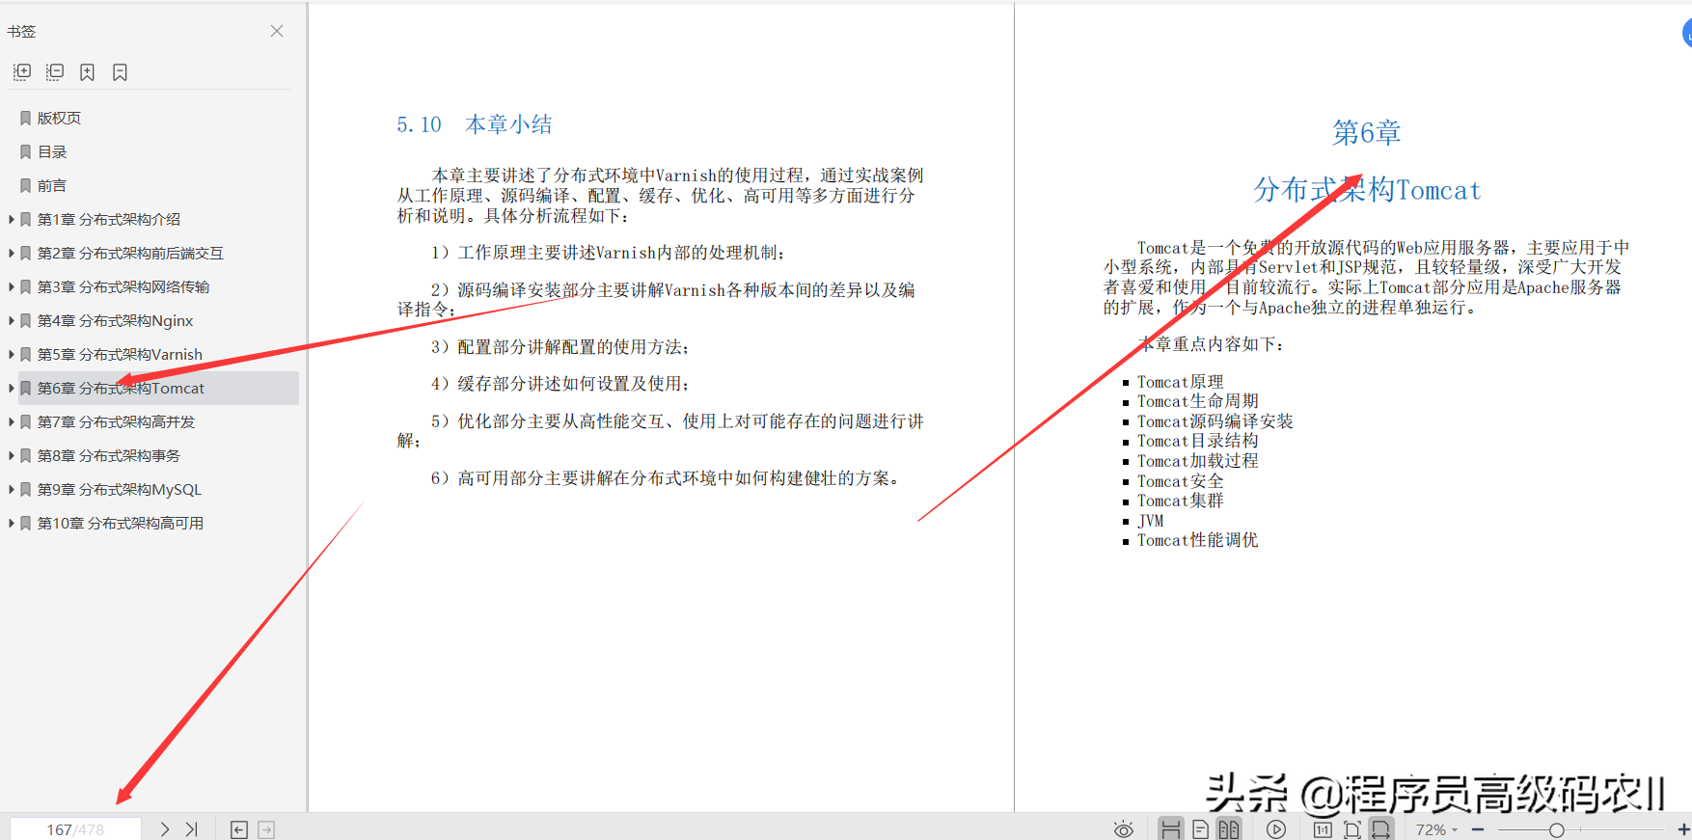Open the 前言 bookmark
Image resolution: width=1692 pixels, height=840 pixels.
[x=52, y=185]
